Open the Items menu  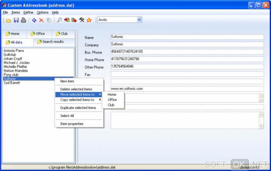pos(16,12)
